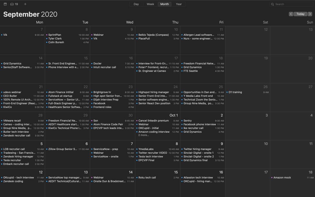Click the search magnifier icon
This screenshot has width=315, height=197.
pyautogui.click(x=273, y=4)
